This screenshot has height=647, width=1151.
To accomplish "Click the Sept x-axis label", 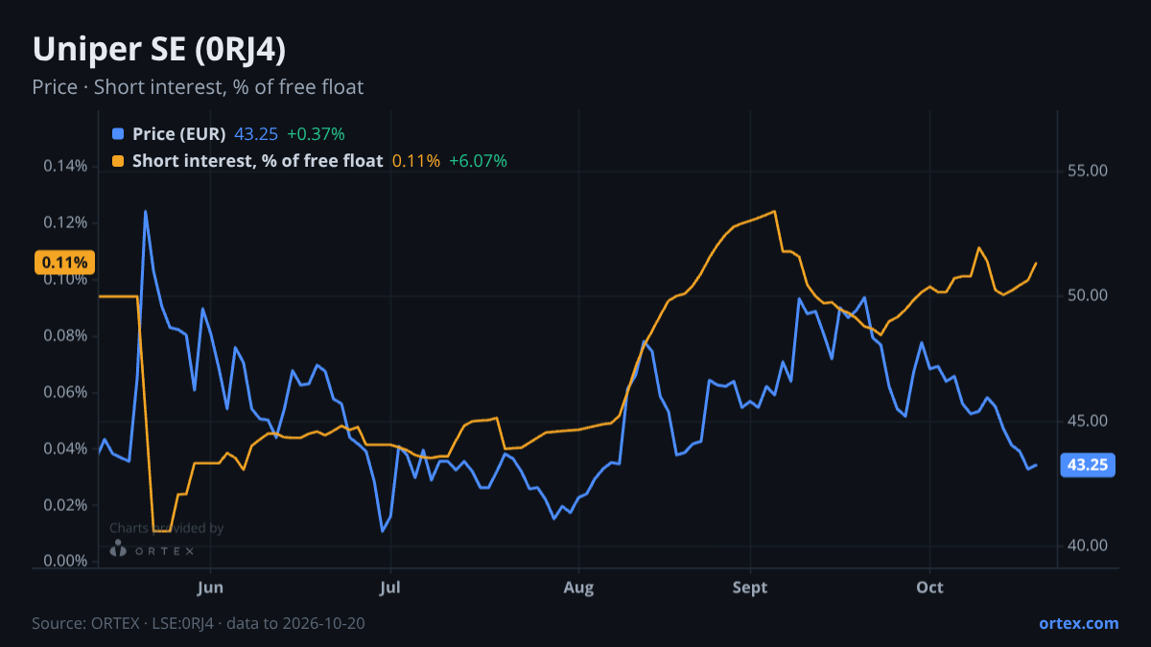I will 750,588.
